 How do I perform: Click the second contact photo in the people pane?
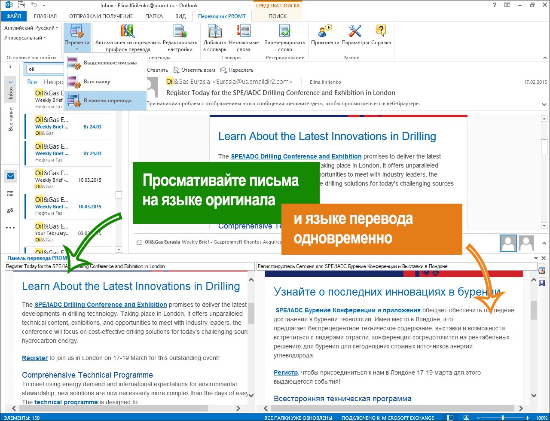526,243
